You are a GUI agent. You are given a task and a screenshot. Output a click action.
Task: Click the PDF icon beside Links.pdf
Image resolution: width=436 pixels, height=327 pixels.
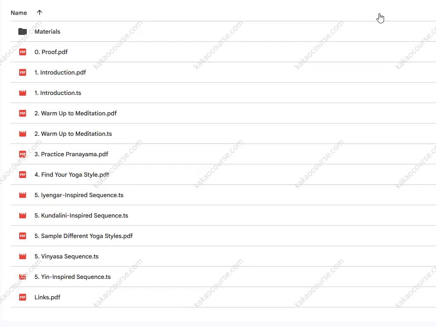click(x=23, y=297)
